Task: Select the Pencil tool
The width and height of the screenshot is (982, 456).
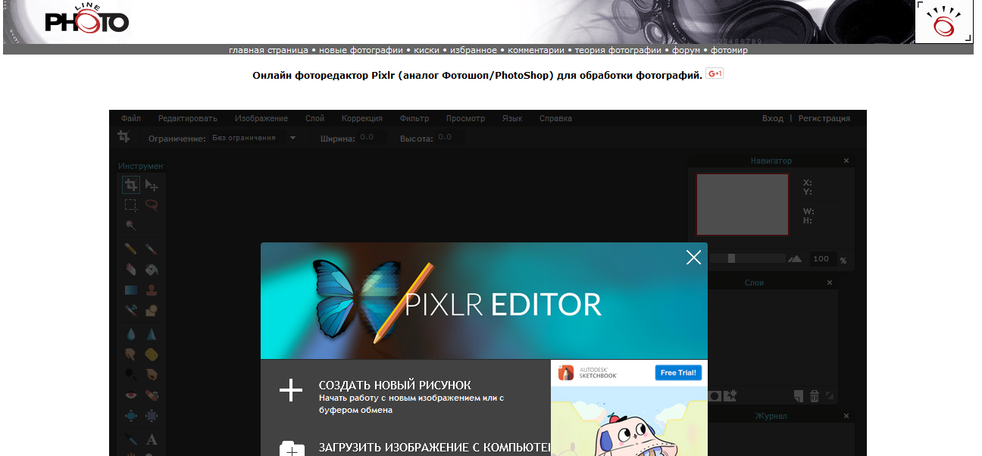Action: pos(131,248)
